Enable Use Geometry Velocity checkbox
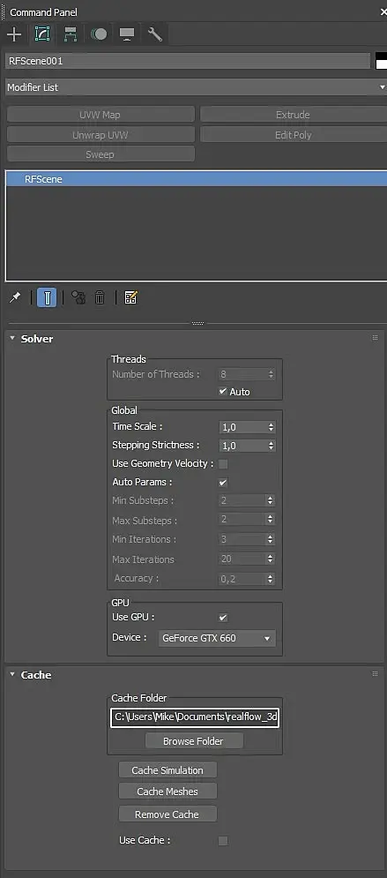 point(223,463)
